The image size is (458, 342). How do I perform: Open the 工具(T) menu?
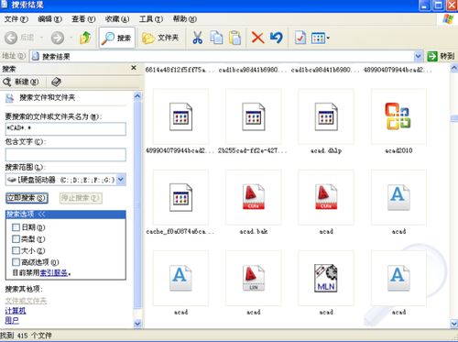tap(151, 19)
